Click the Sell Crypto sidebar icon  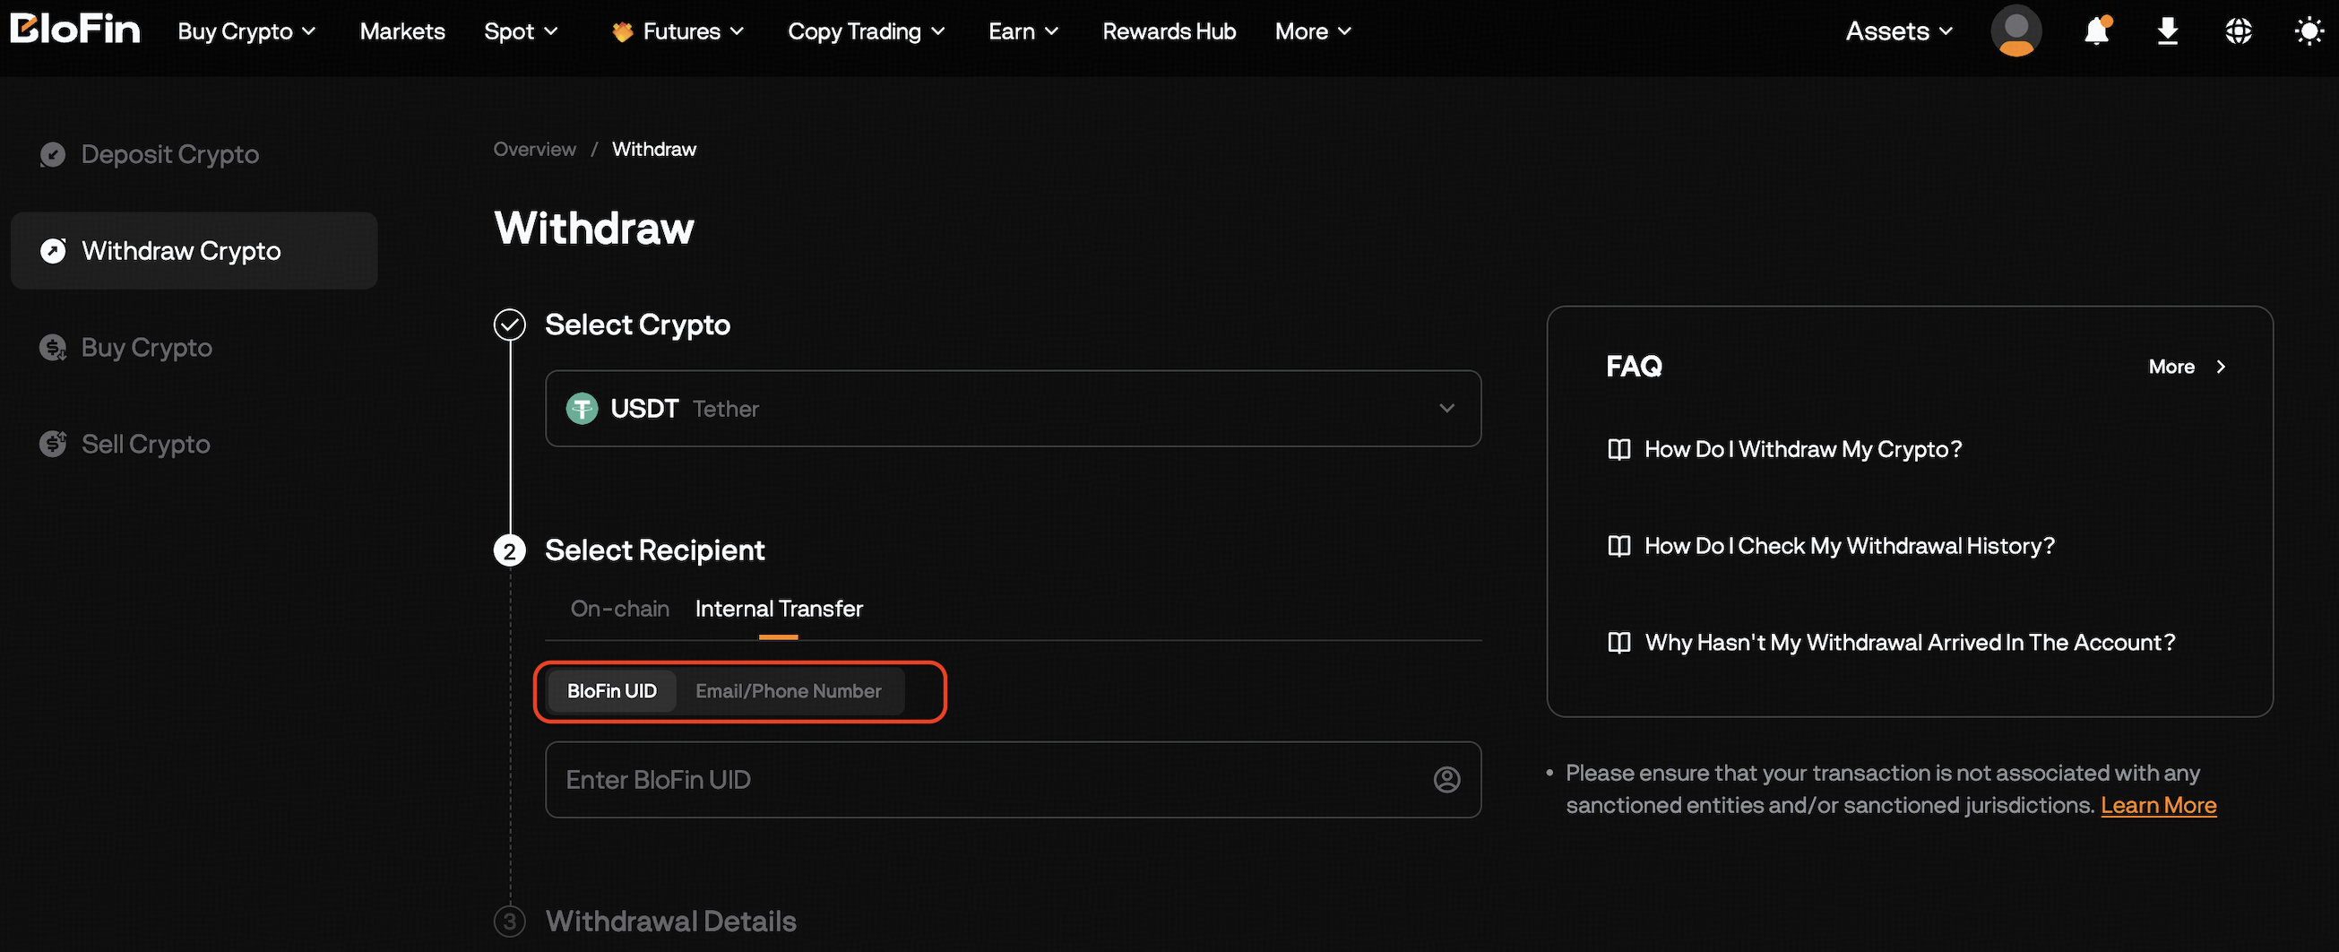click(x=53, y=445)
